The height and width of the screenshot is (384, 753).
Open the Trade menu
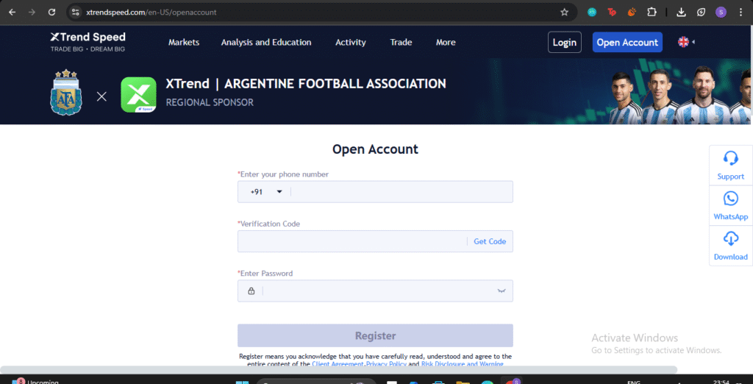(401, 42)
